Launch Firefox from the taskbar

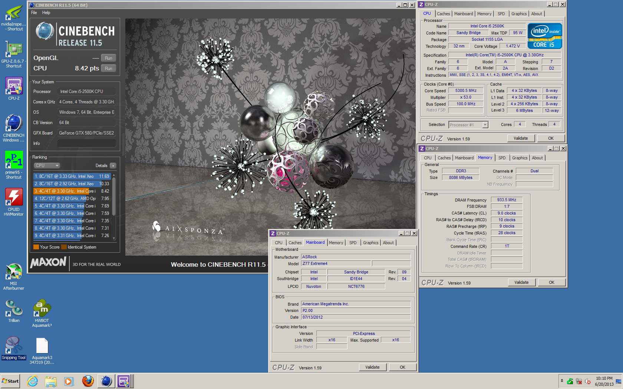[x=88, y=381]
